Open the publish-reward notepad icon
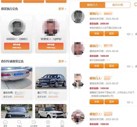 (x=34, y=122)
